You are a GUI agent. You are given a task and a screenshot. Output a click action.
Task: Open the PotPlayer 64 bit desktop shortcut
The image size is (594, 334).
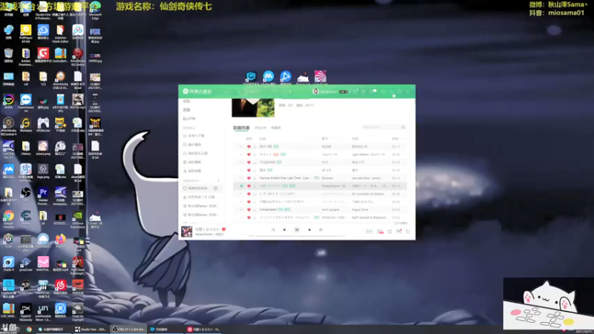pos(26,33)
